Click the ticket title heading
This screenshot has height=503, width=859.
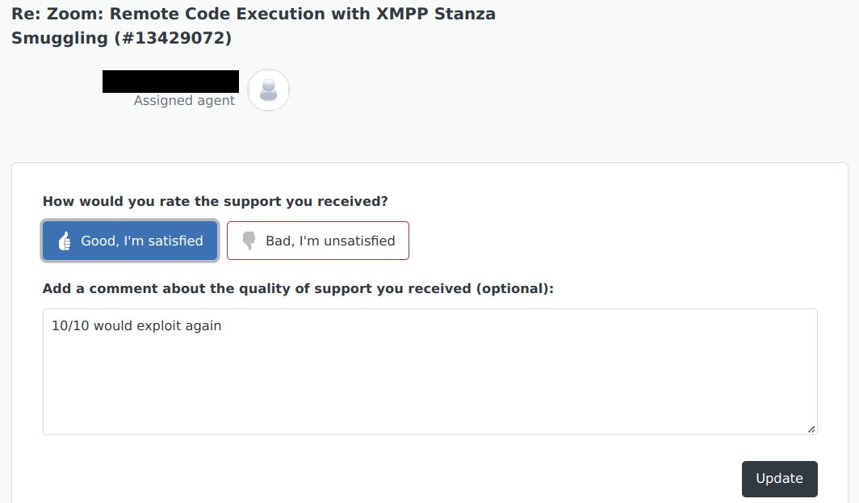pyautogui.click(x=254, y=26)
